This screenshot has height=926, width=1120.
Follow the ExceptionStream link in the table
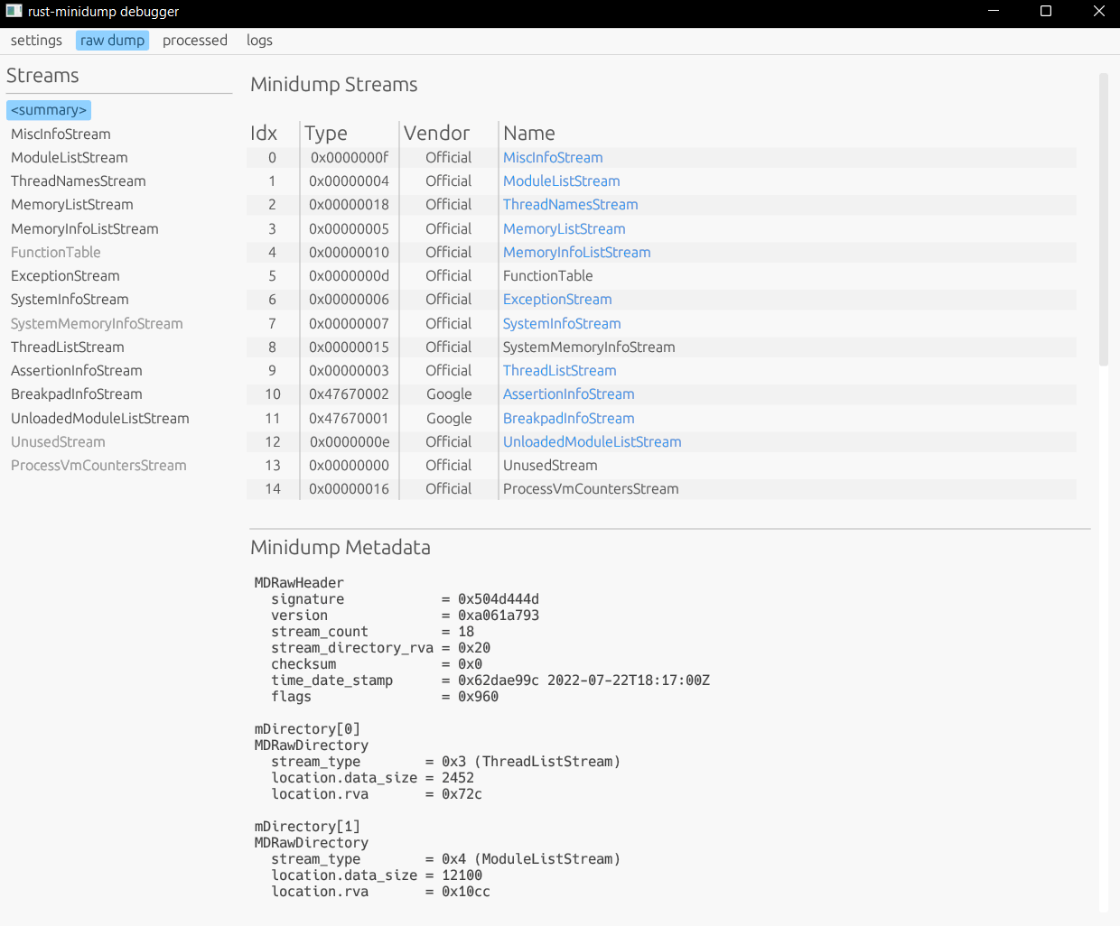(x=557, y=299)
